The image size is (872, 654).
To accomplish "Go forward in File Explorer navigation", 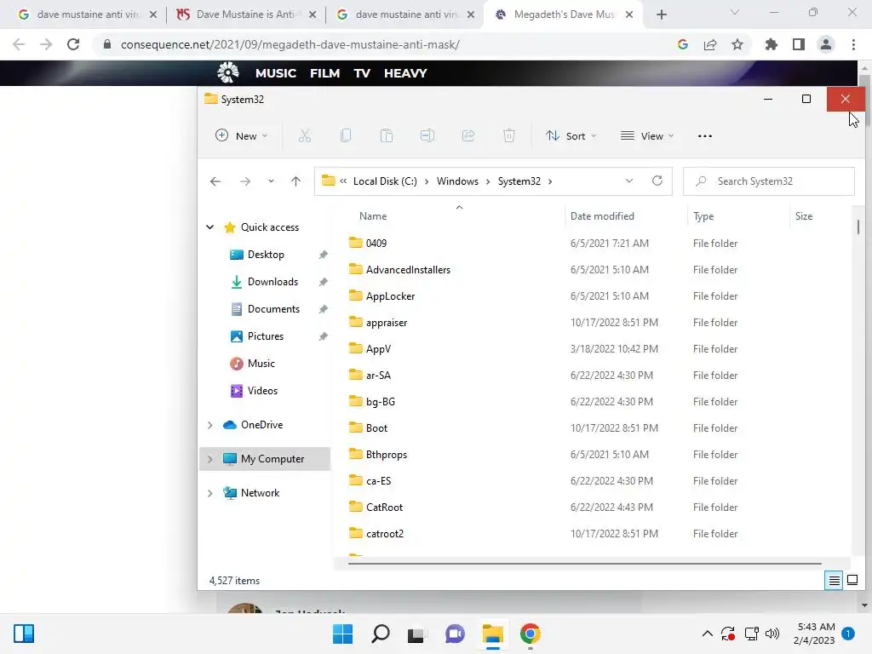I will pyautogui.click(x=244, y=181).
